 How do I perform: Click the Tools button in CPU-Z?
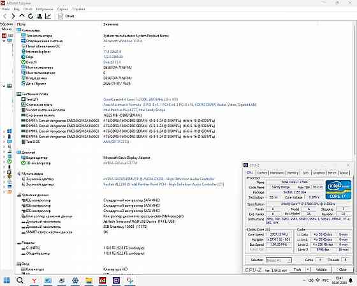coord(297,269)
